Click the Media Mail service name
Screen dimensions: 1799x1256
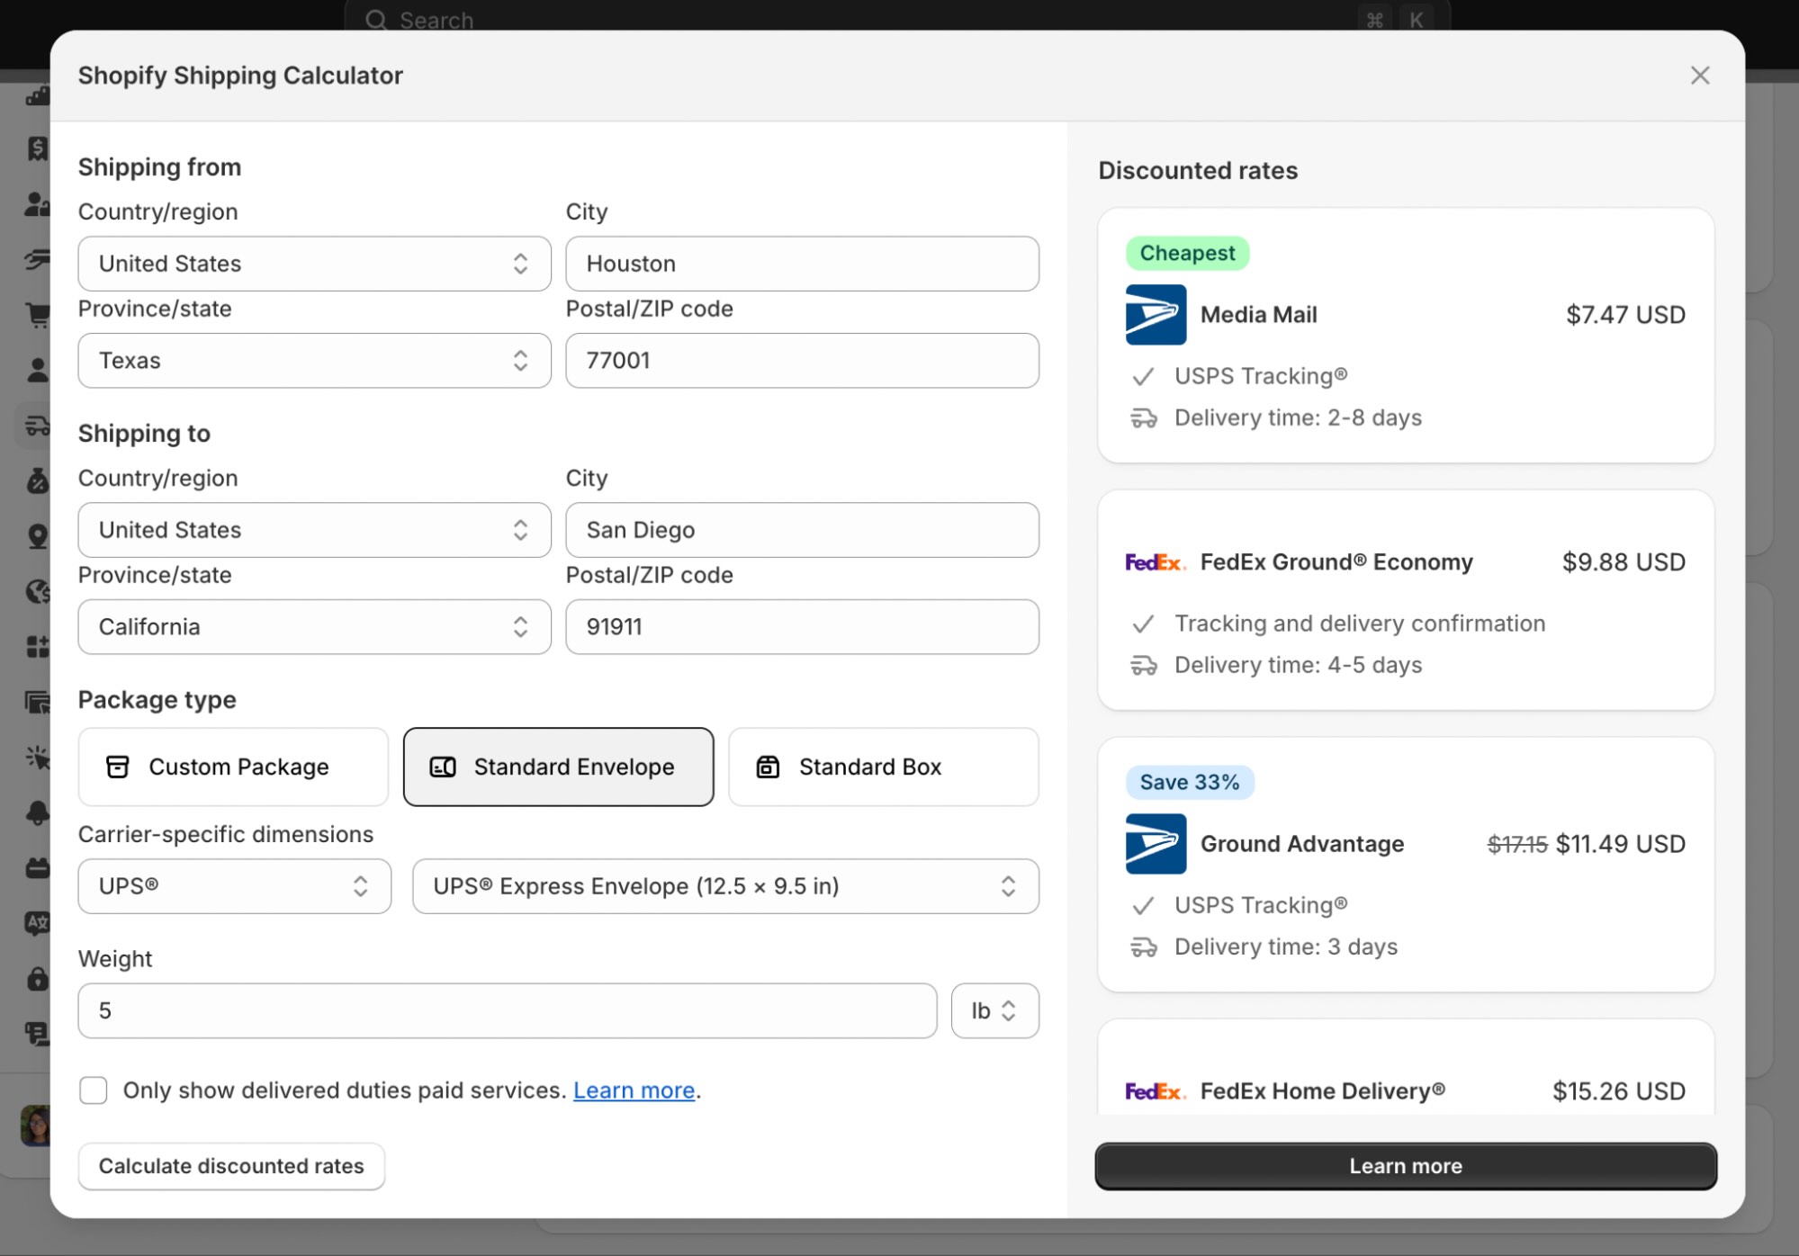(x=1258, y=315)
